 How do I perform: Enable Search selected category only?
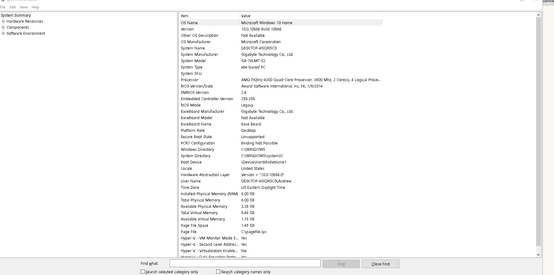[x=143, y=272]
